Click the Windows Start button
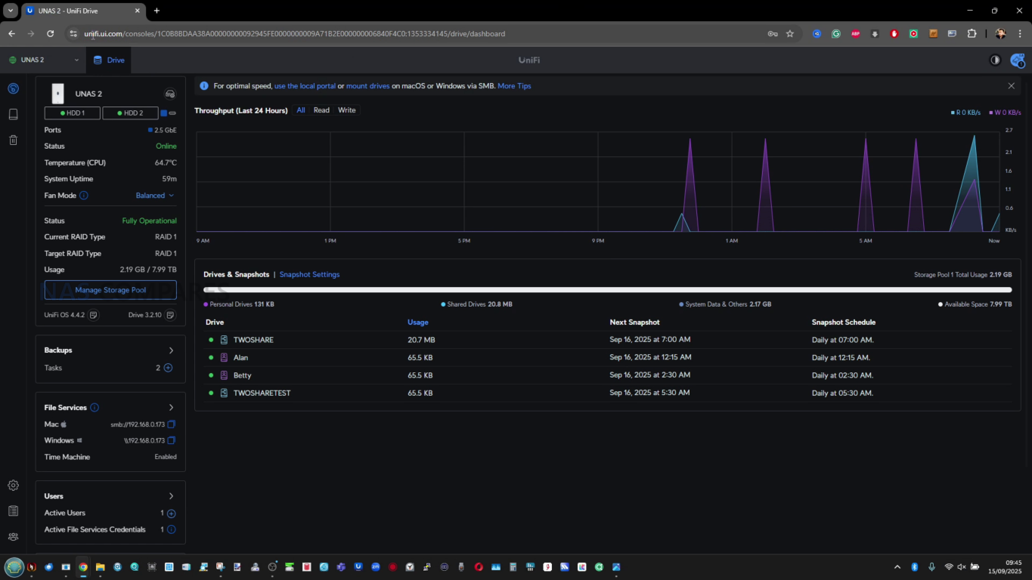 point(14,566)
